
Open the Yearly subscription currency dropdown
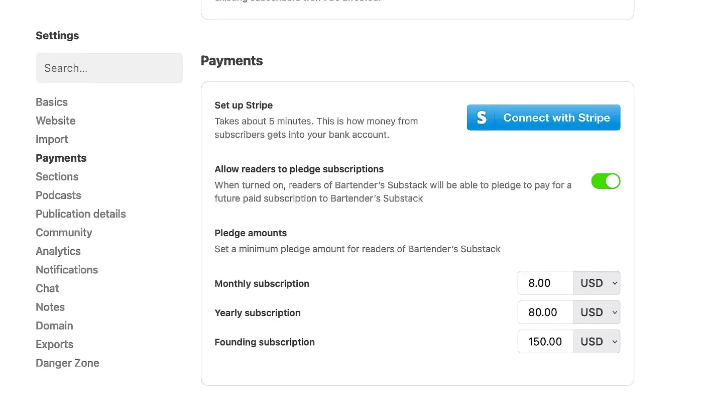click(x=597, y=312)
